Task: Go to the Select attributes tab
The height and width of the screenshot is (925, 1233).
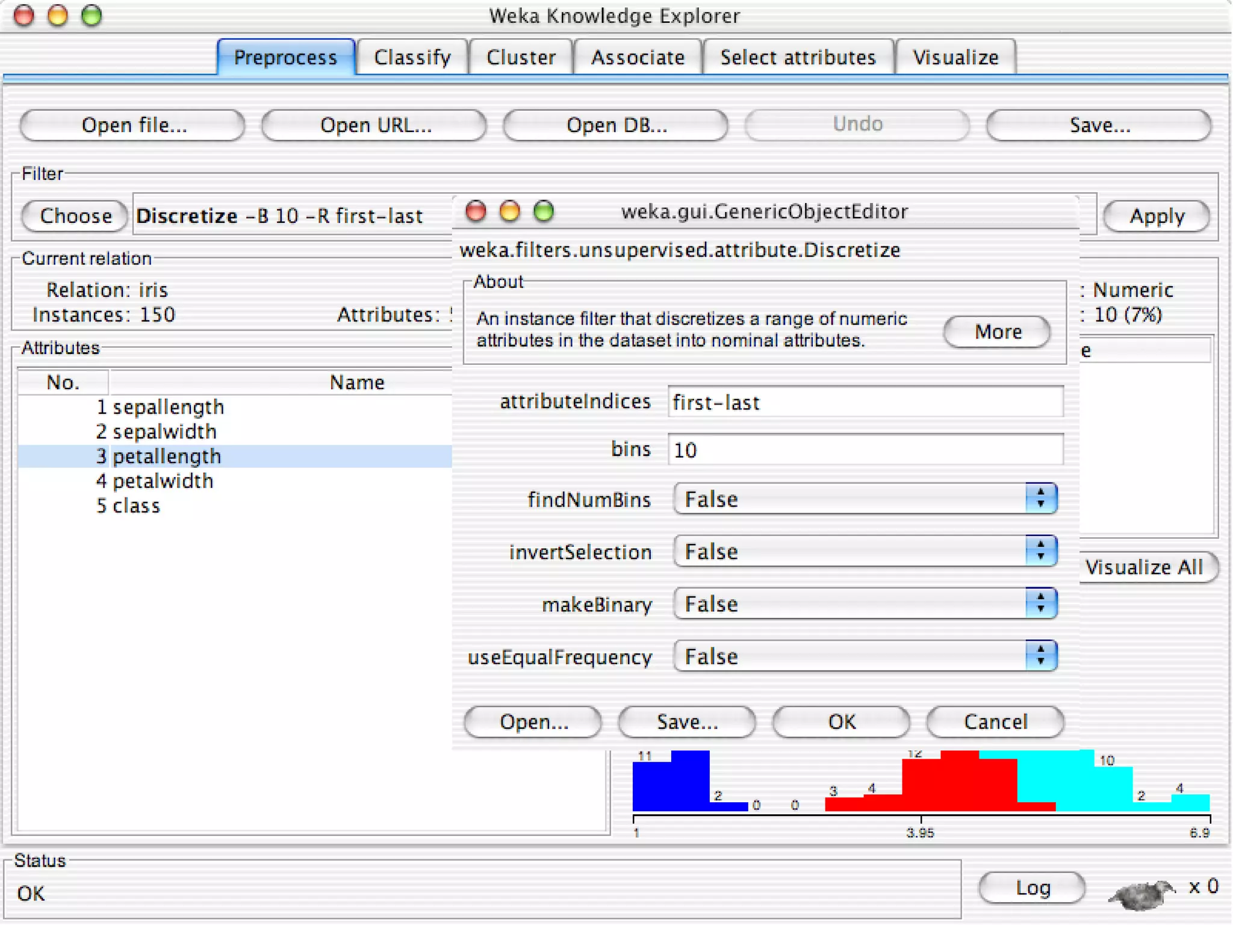Action: click(797, 57)
